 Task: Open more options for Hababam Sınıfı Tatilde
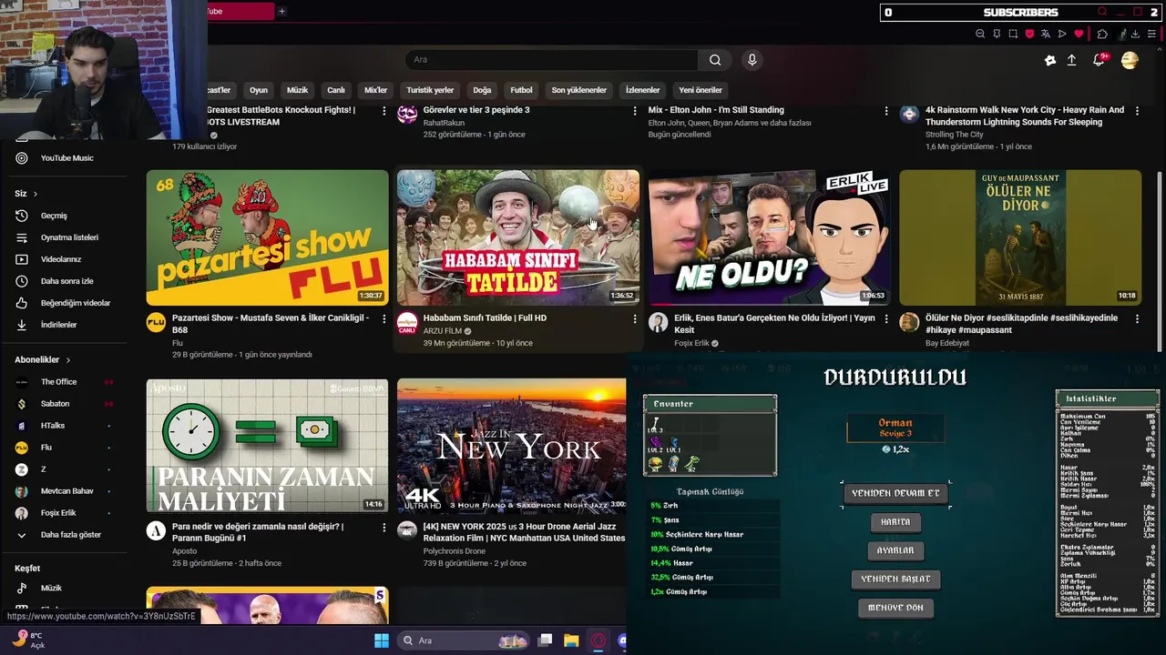(x=635, y=319)
